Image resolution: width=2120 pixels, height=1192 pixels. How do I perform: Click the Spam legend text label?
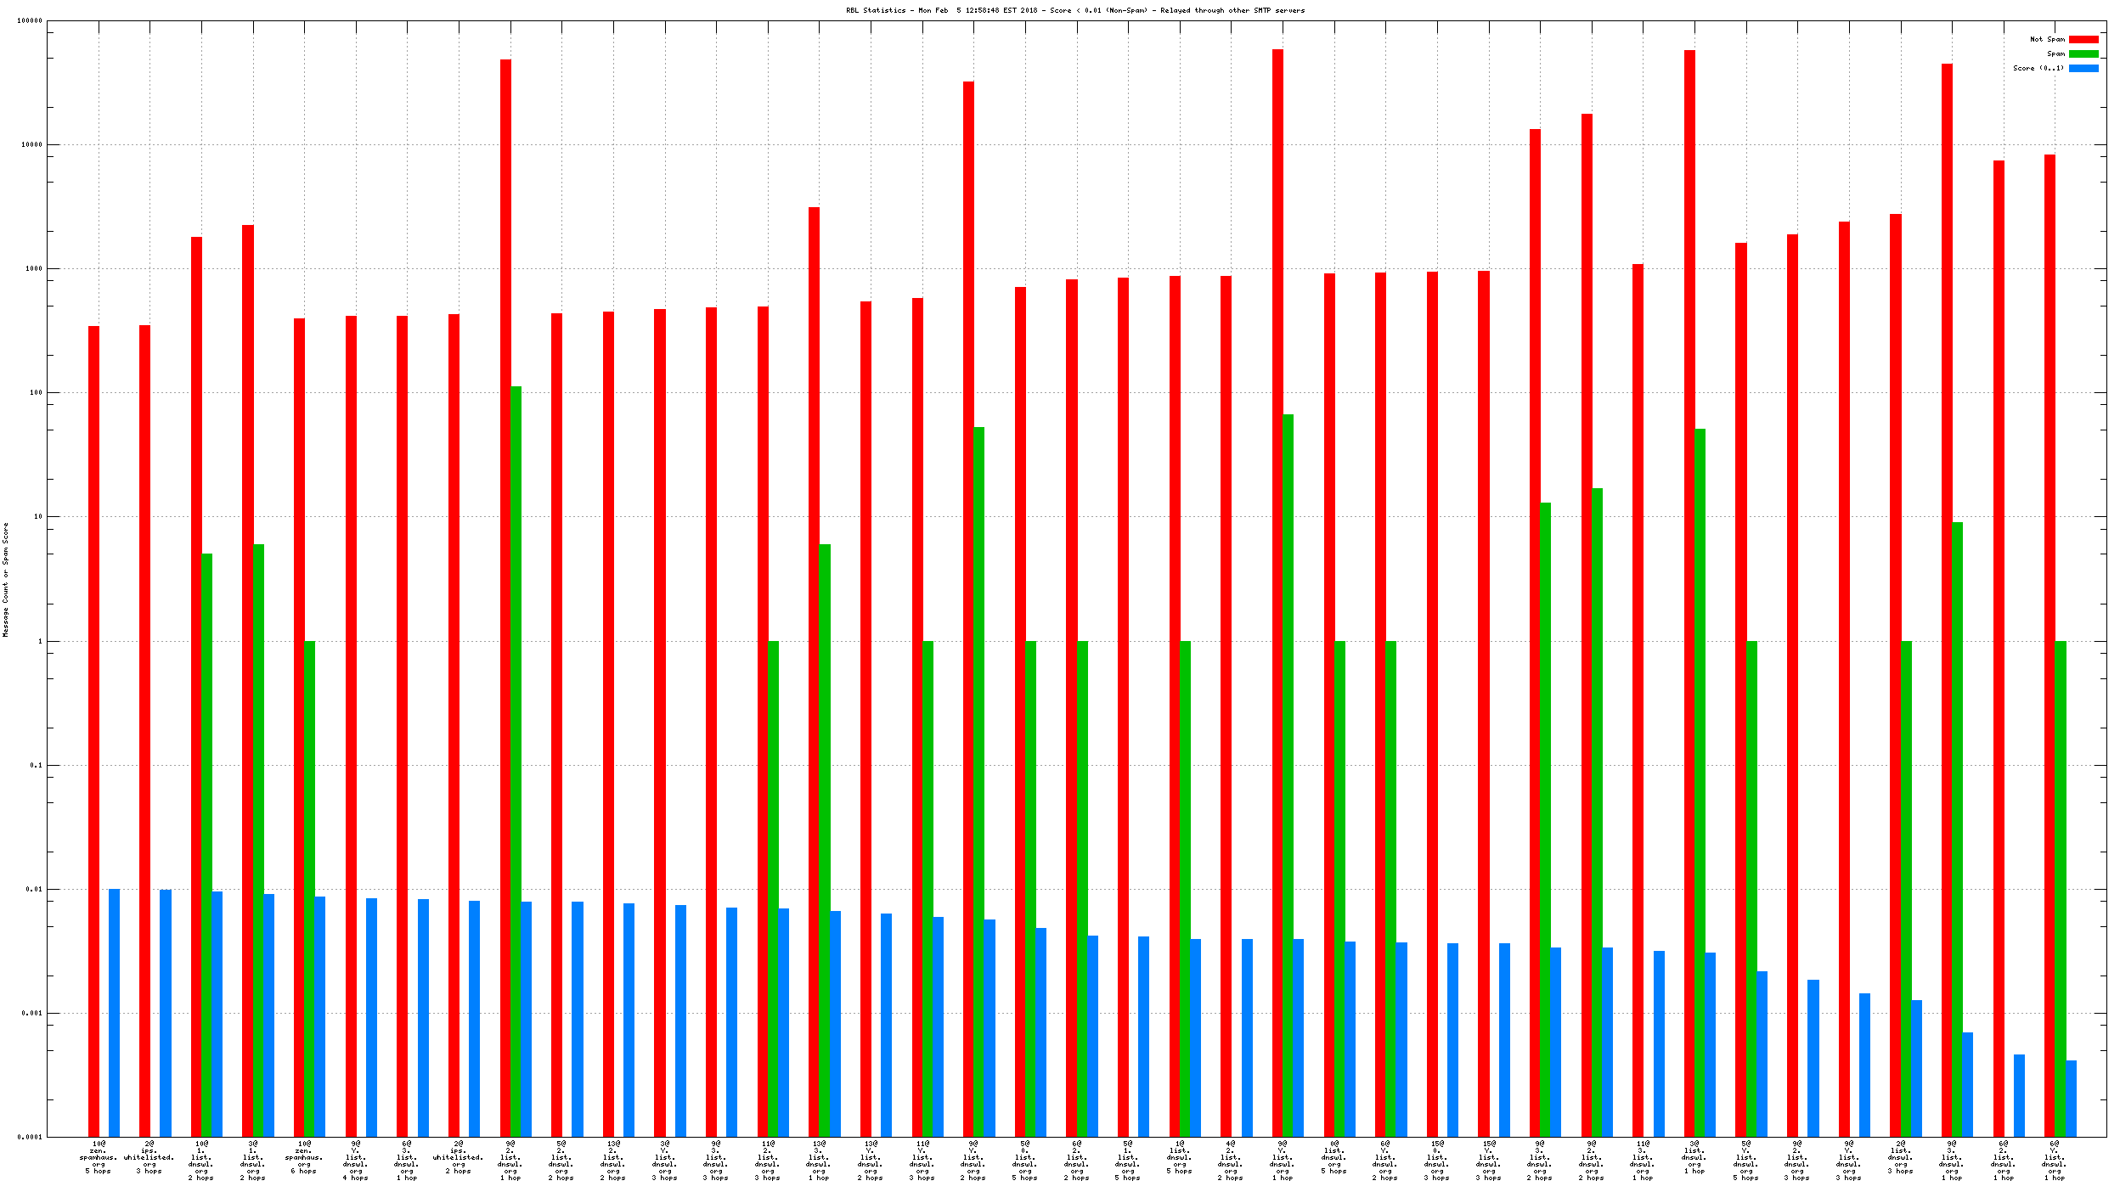click(2055, 53)
